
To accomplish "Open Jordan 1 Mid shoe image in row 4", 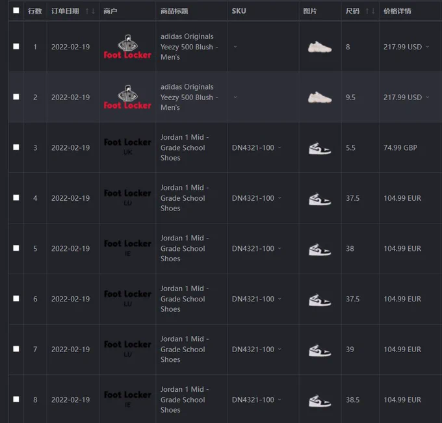I will pos(320,199).
